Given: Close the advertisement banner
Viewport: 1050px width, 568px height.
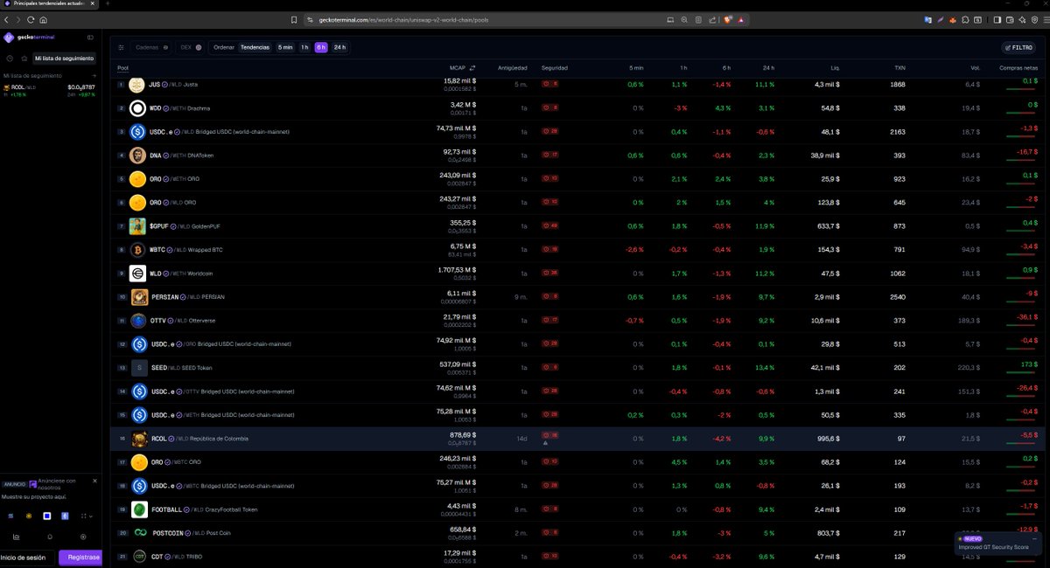Looking at the screenshot, I should pos(94,481).
